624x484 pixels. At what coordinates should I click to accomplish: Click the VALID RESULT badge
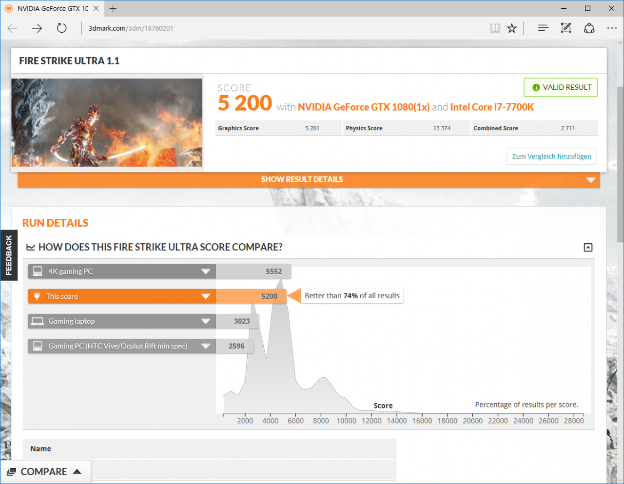point(561,88)
